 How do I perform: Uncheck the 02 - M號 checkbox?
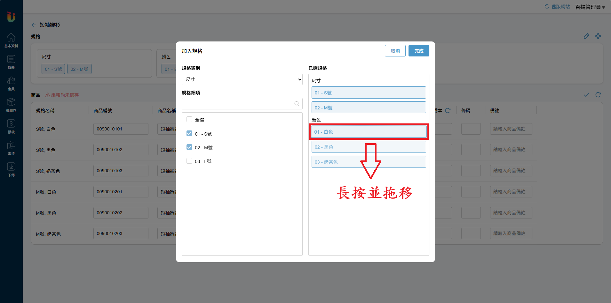[189, 147]
